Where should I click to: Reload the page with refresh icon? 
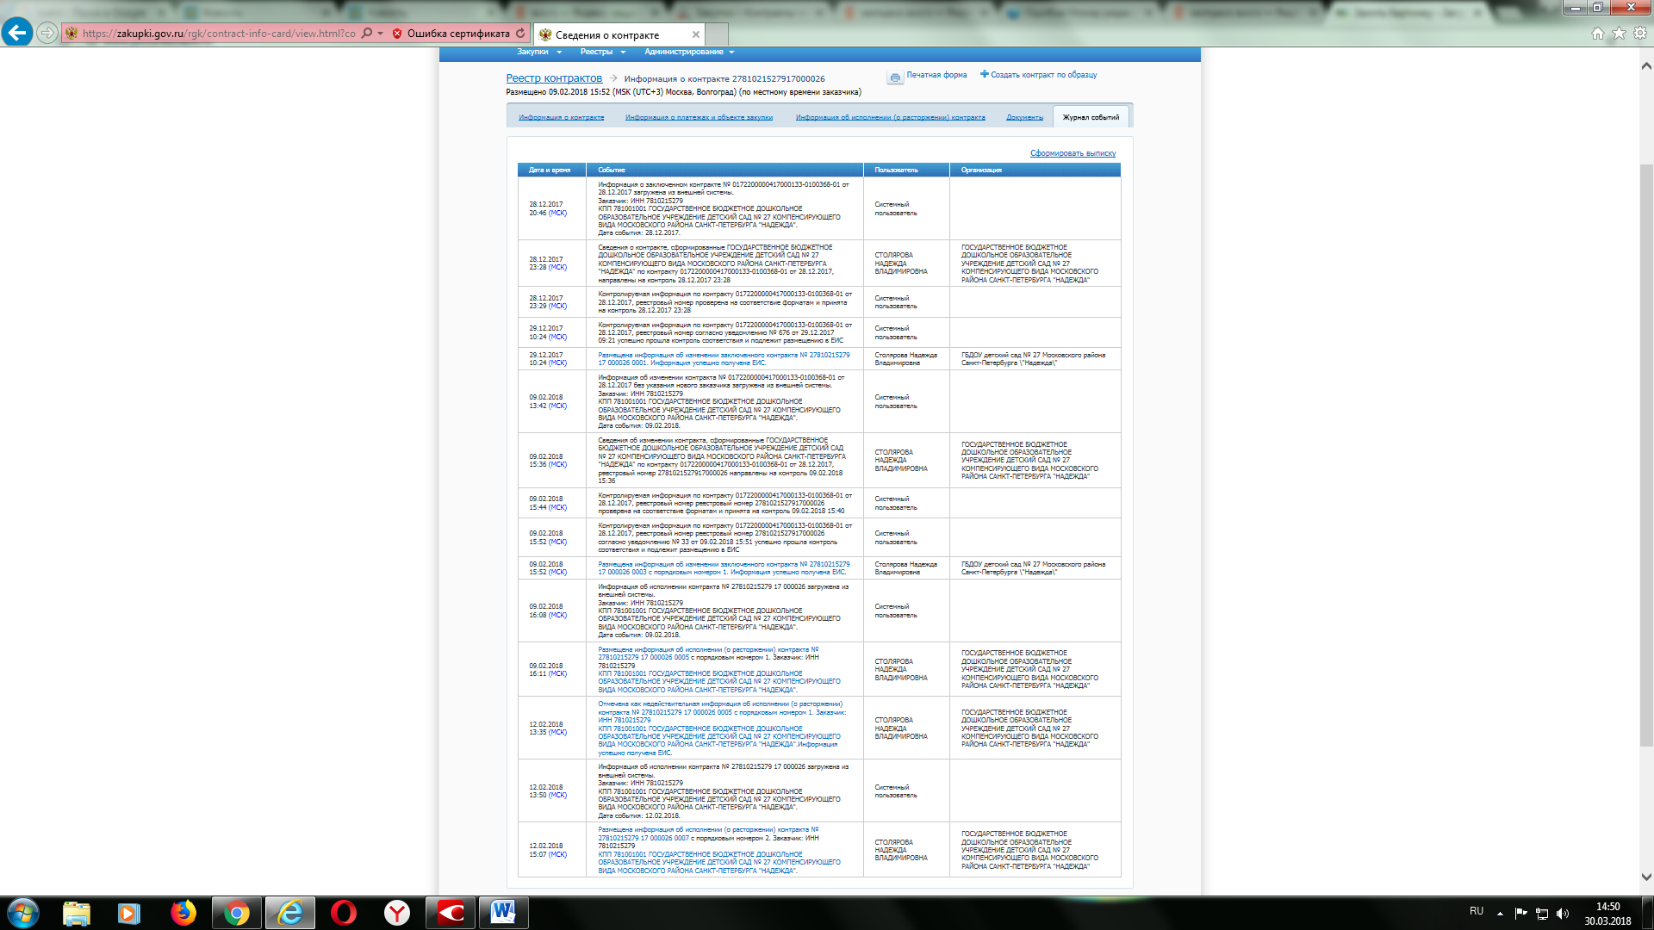pyautogui.click(x=520, y=33)
